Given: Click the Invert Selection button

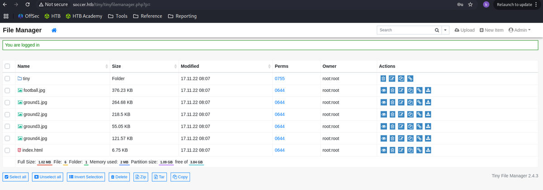Looking at the screenshot, I should (86, 177).
